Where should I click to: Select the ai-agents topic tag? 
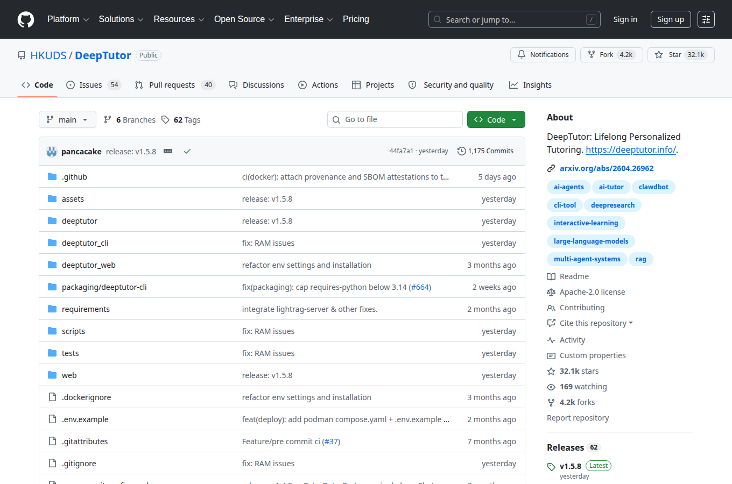[x=569, y=187]
